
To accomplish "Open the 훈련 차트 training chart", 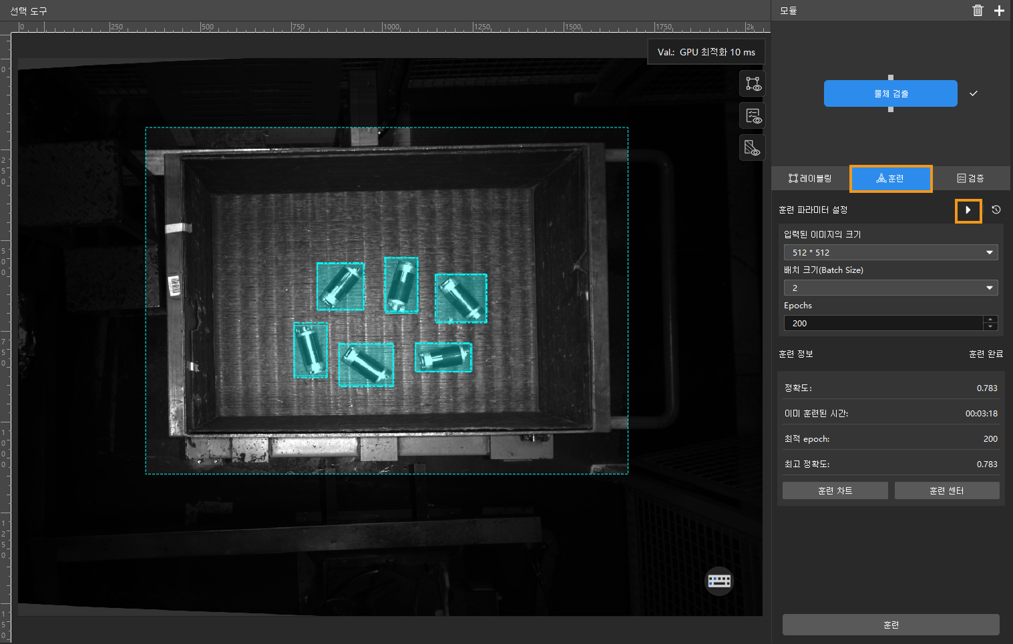I will point(835,491).
